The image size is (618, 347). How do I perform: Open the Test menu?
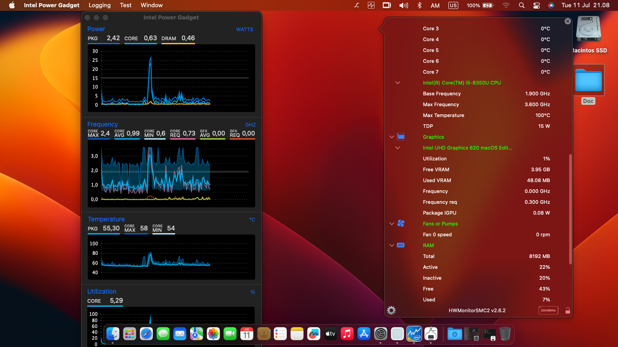click(x=125, y=5)
